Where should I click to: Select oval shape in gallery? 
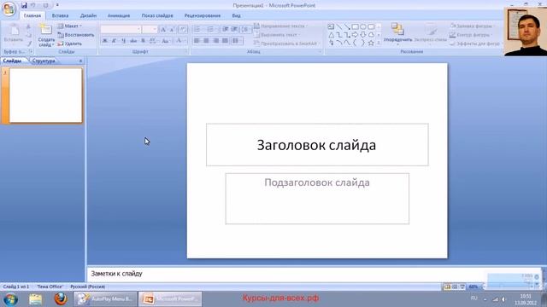tap(363, 26)
